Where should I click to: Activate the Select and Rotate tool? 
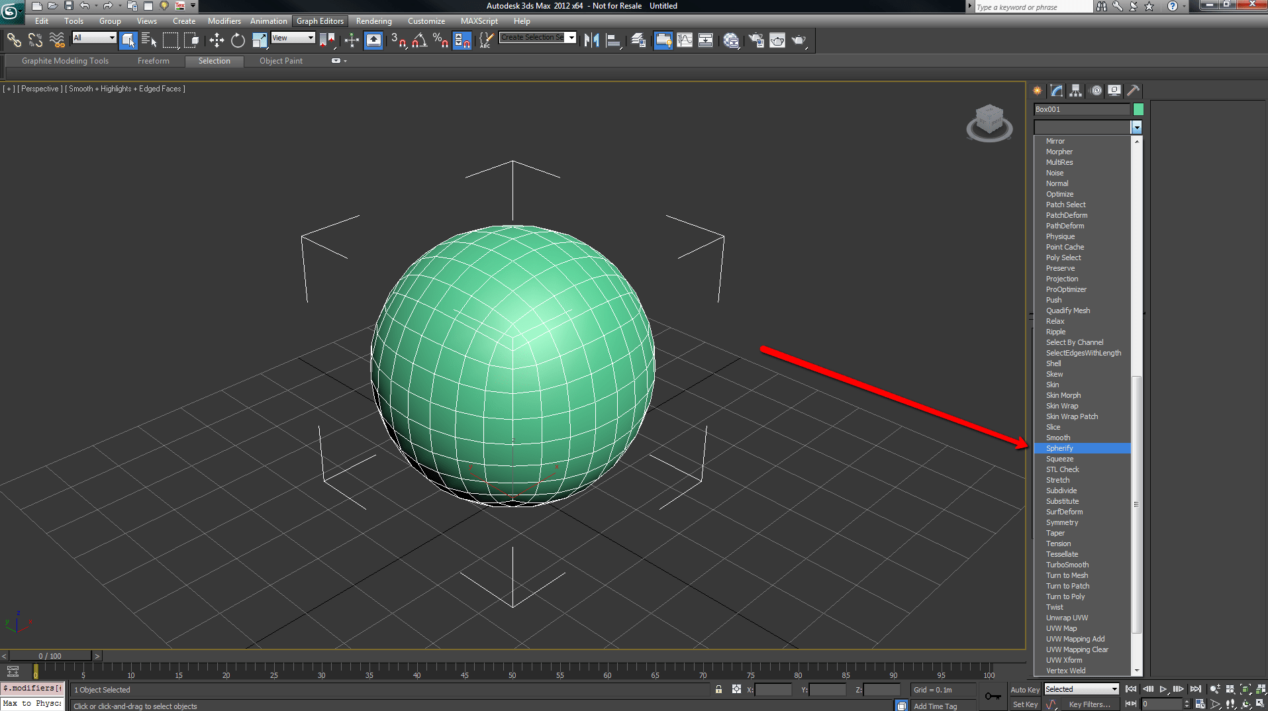[x=238, y=40]
